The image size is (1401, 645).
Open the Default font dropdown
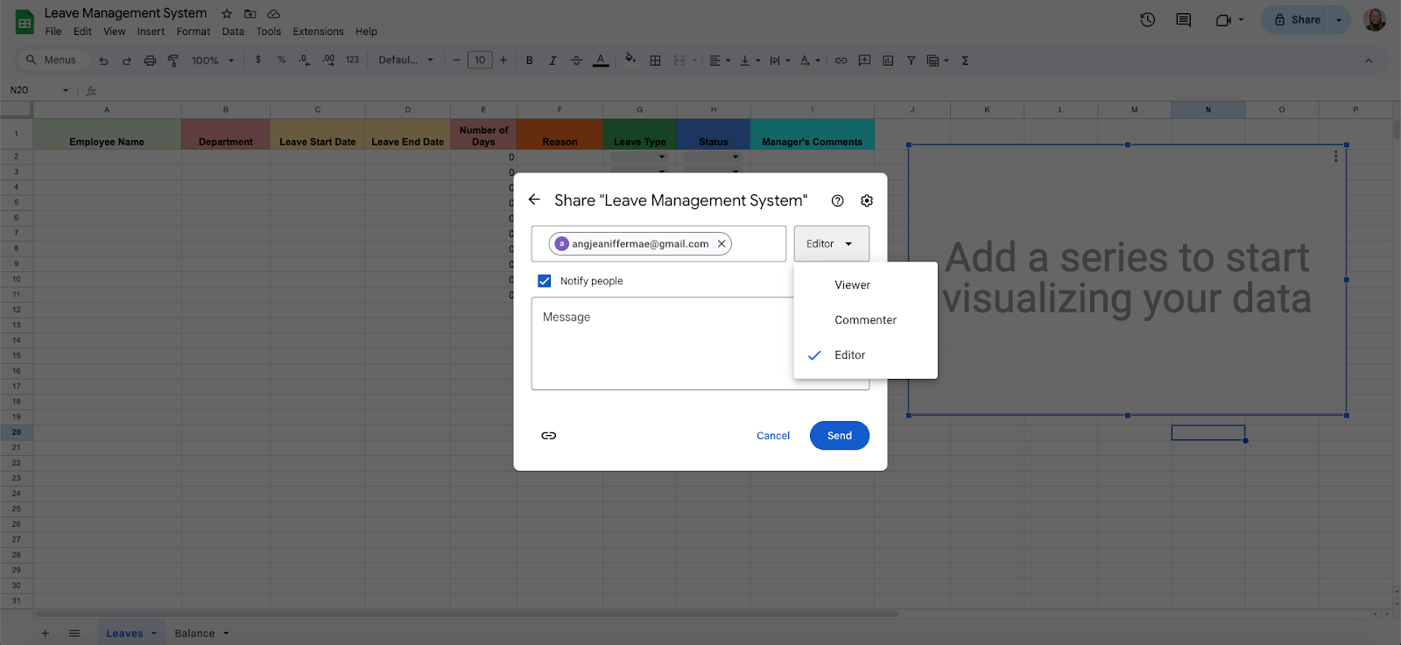click(x=405, y=60)
